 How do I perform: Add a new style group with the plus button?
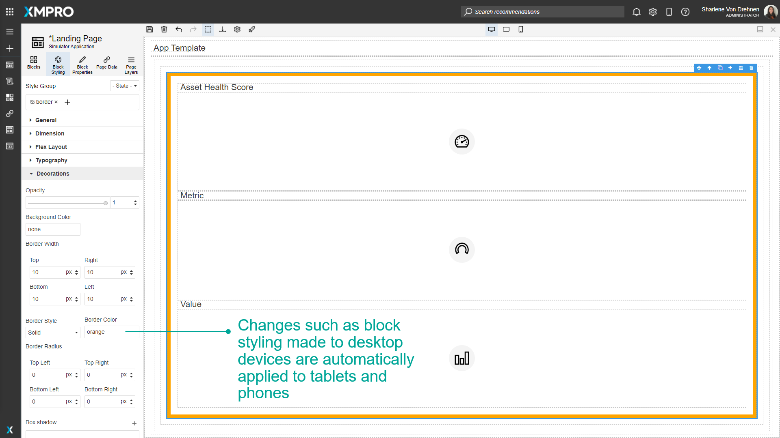tap(67, 102)
